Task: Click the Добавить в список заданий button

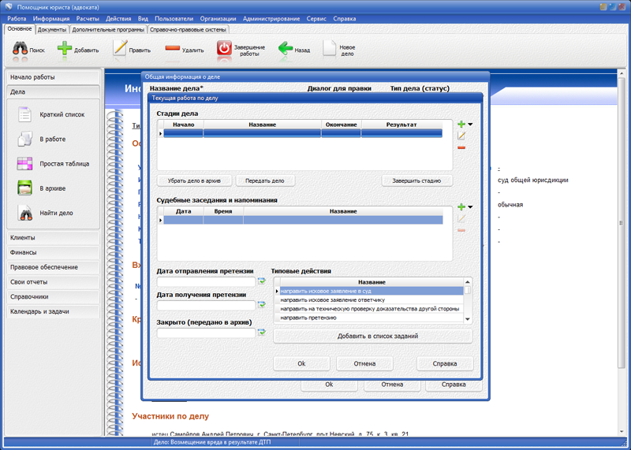Action: click(x=372, y=336)
